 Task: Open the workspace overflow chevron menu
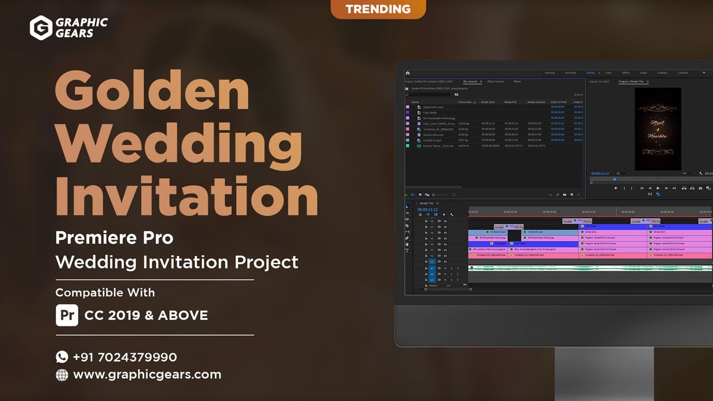pos(704,73)
